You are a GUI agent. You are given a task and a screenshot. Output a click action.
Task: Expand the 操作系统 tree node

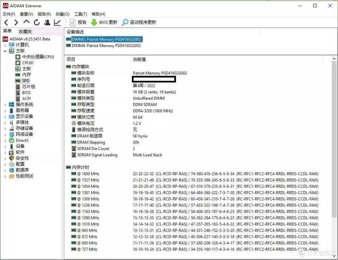coord(5,105)
